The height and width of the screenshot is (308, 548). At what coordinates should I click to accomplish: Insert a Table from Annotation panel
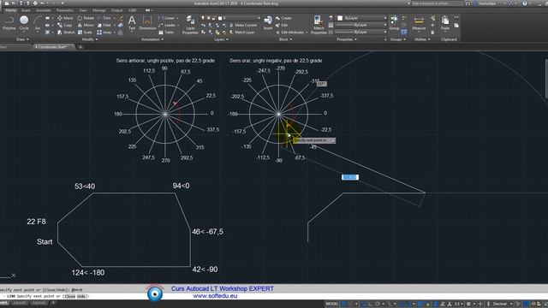(x=166, y=33)
